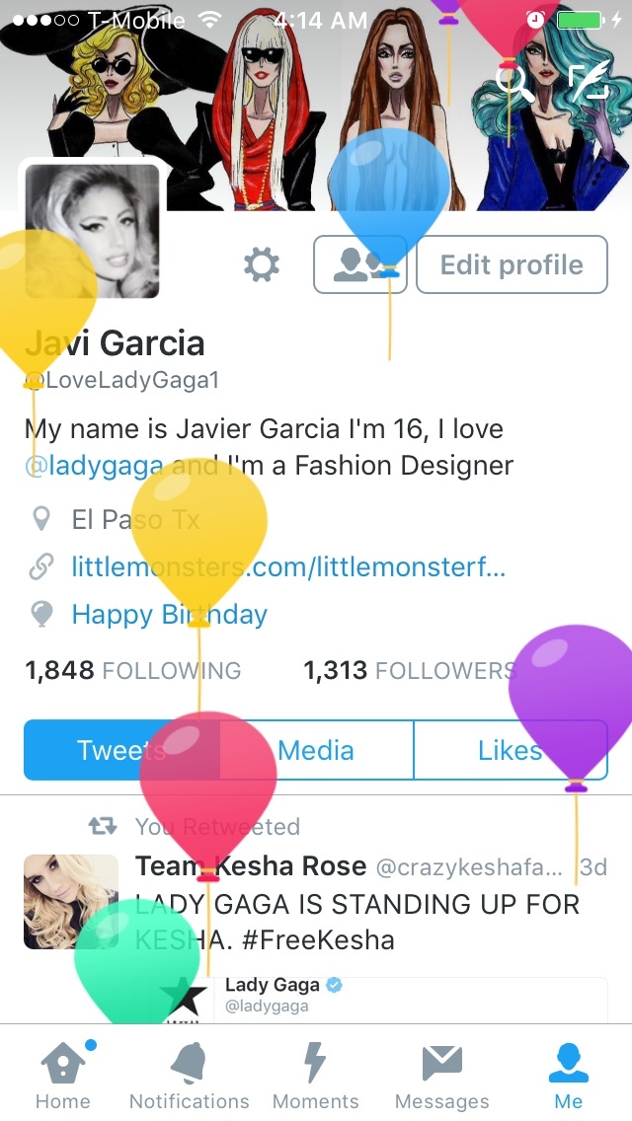Screen dimensions: 632x1121
Task: Switch to the Likes tab
Action: tap(512, 750)
